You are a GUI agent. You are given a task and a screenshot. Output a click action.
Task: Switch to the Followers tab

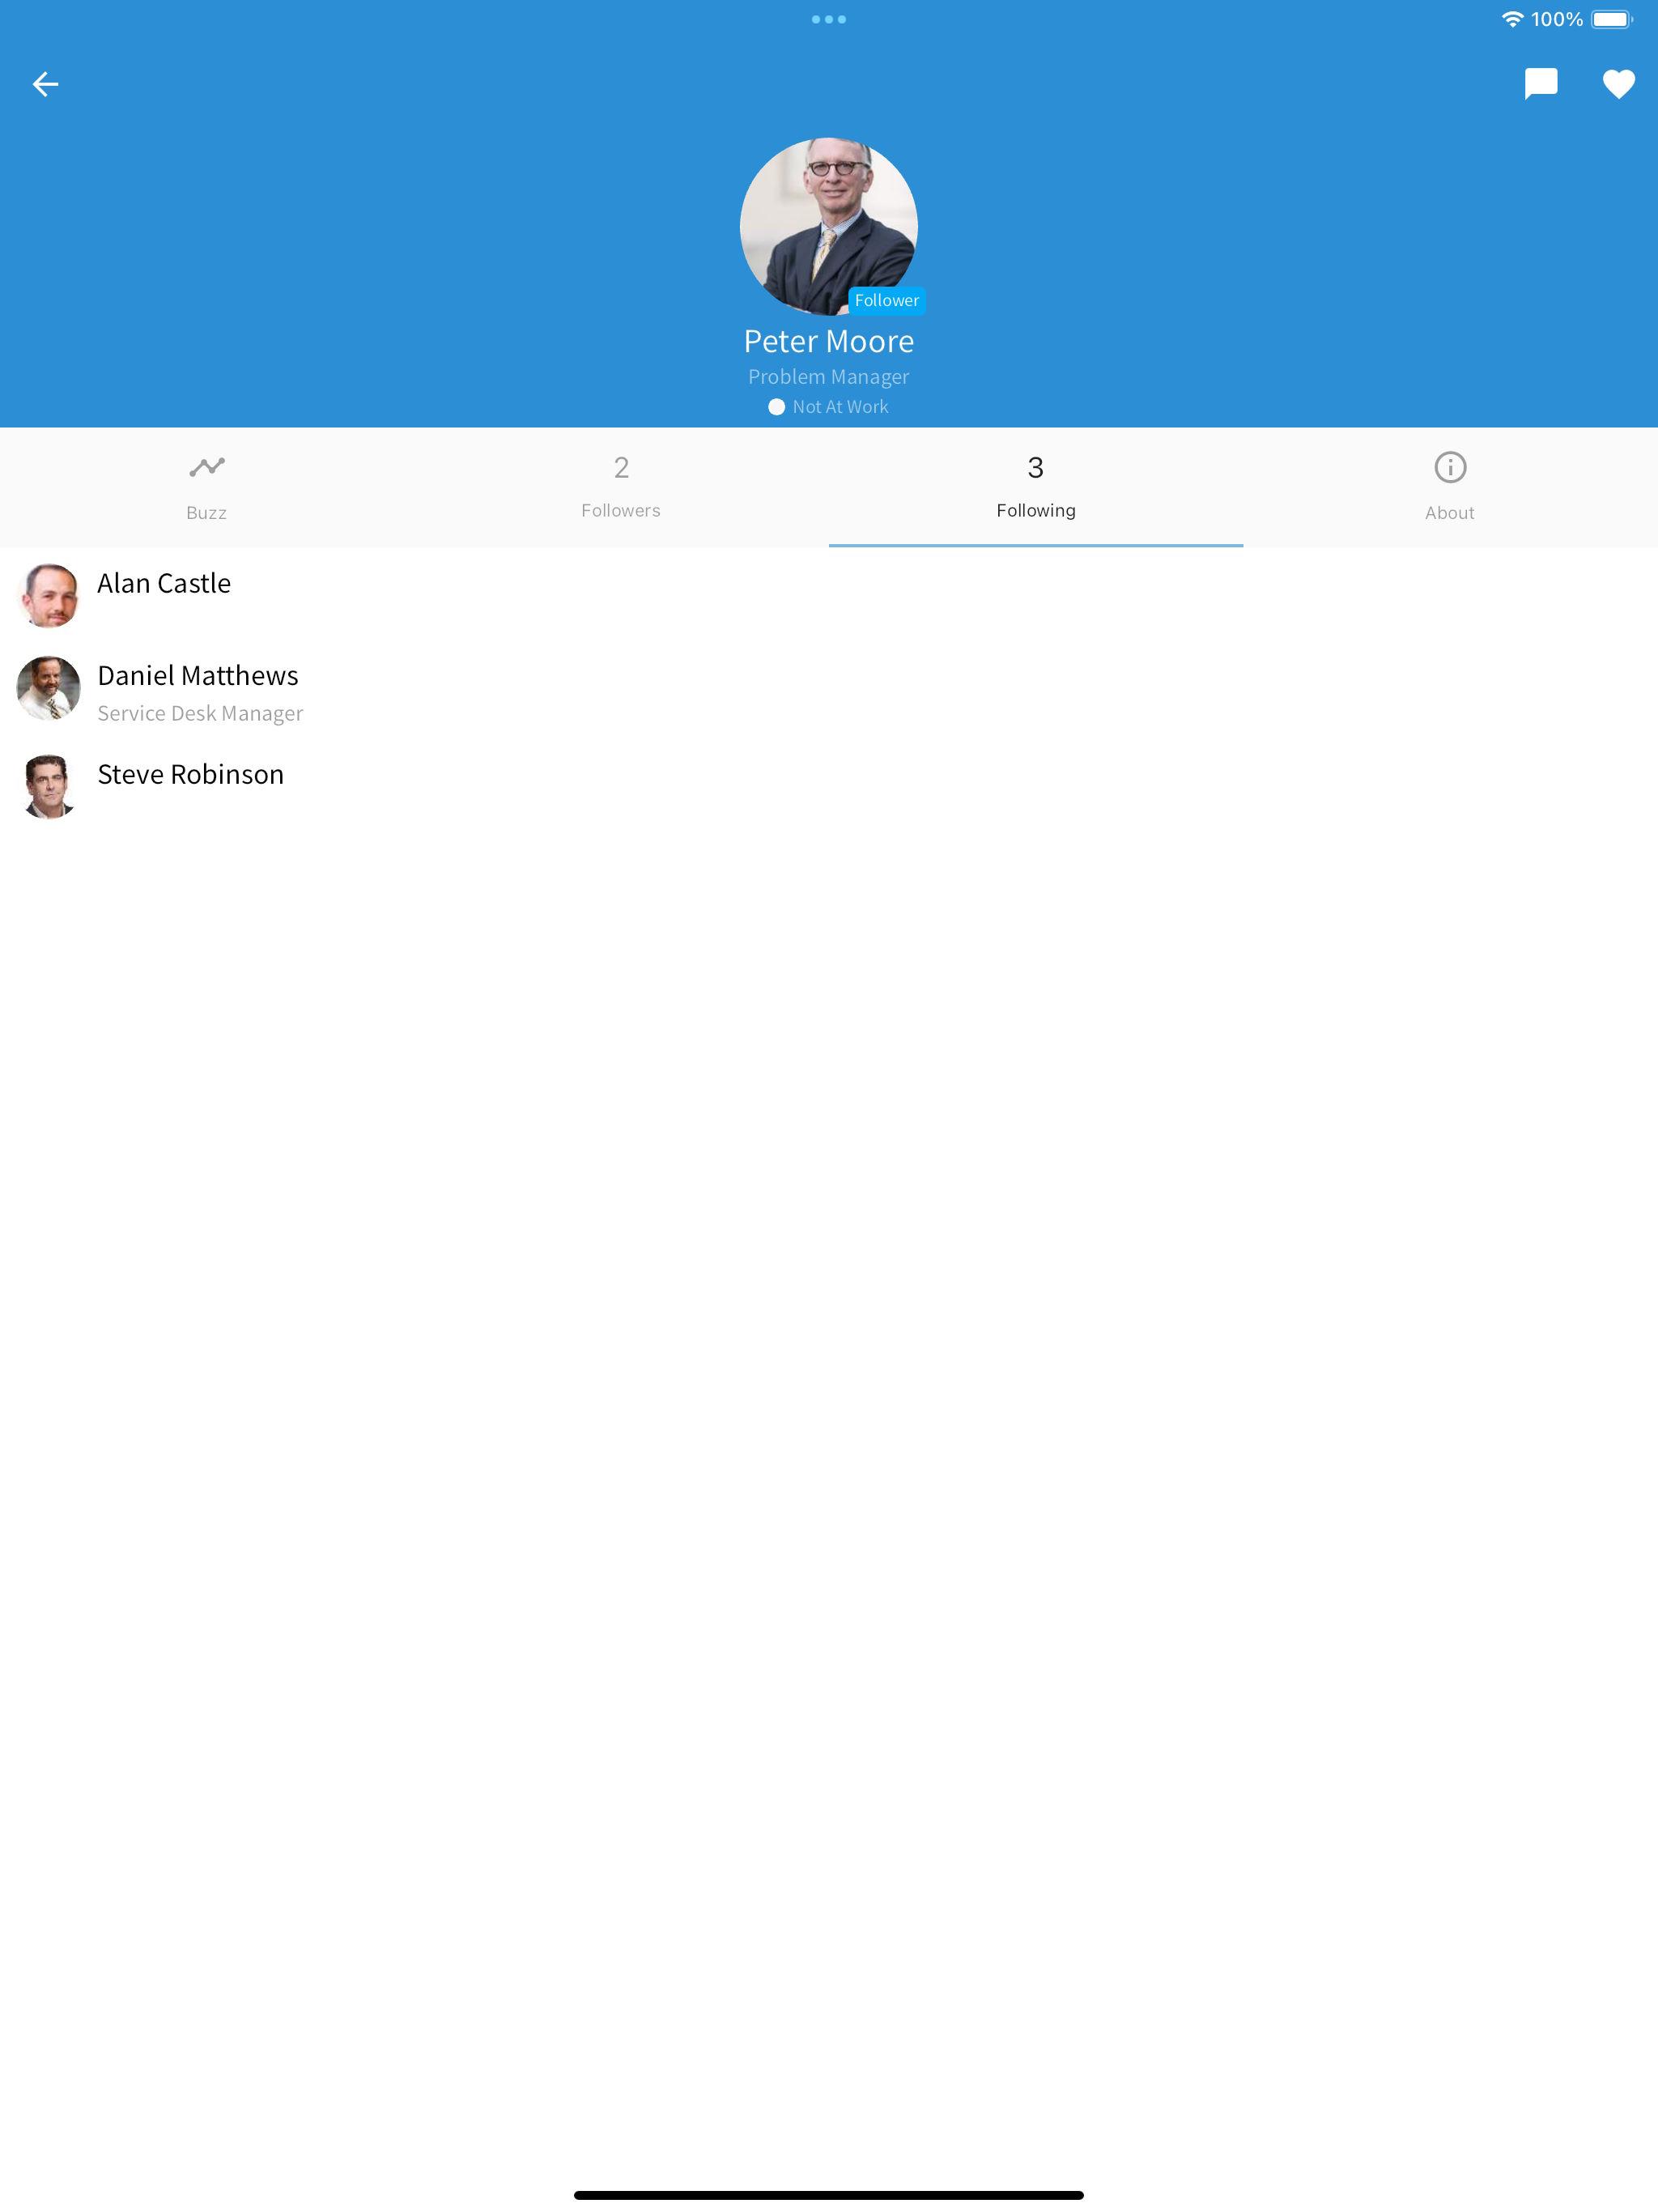(x=621, y=488)
